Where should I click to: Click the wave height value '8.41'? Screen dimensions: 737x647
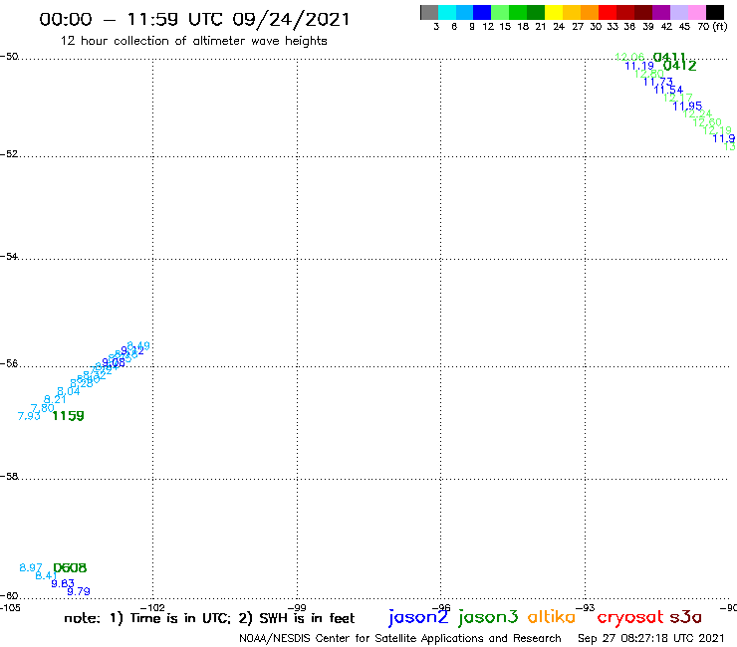point(47,576)
